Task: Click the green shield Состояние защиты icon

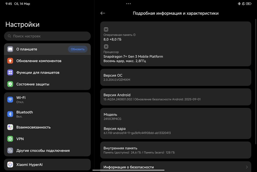Action: 10,84
